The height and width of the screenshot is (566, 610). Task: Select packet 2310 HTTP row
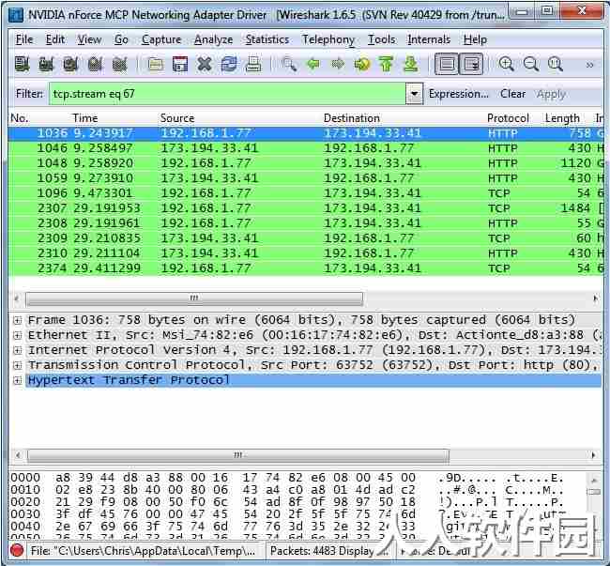pos(306,253)
